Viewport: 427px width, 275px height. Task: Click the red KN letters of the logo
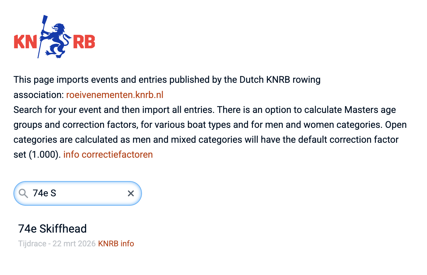click(x=25, y=42)
